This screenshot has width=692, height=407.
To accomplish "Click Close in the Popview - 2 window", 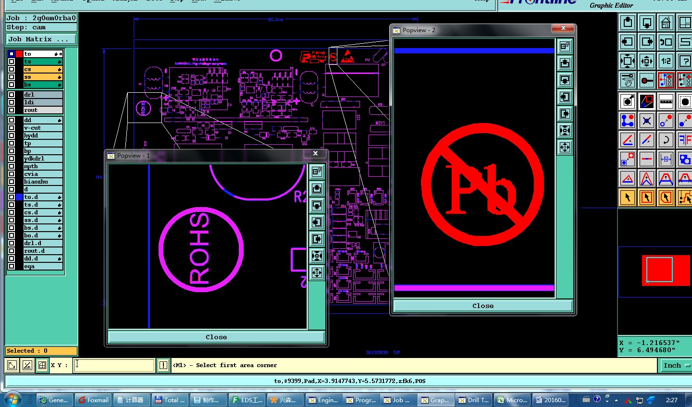I will pyautogui.click(x=483, y=306).
